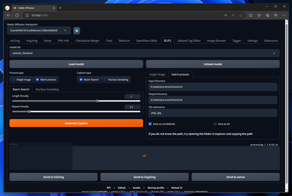Screen dimensions: 292x196
Task: Open the Checkpoint Merger tab
Action: click(x=87, y=40)
